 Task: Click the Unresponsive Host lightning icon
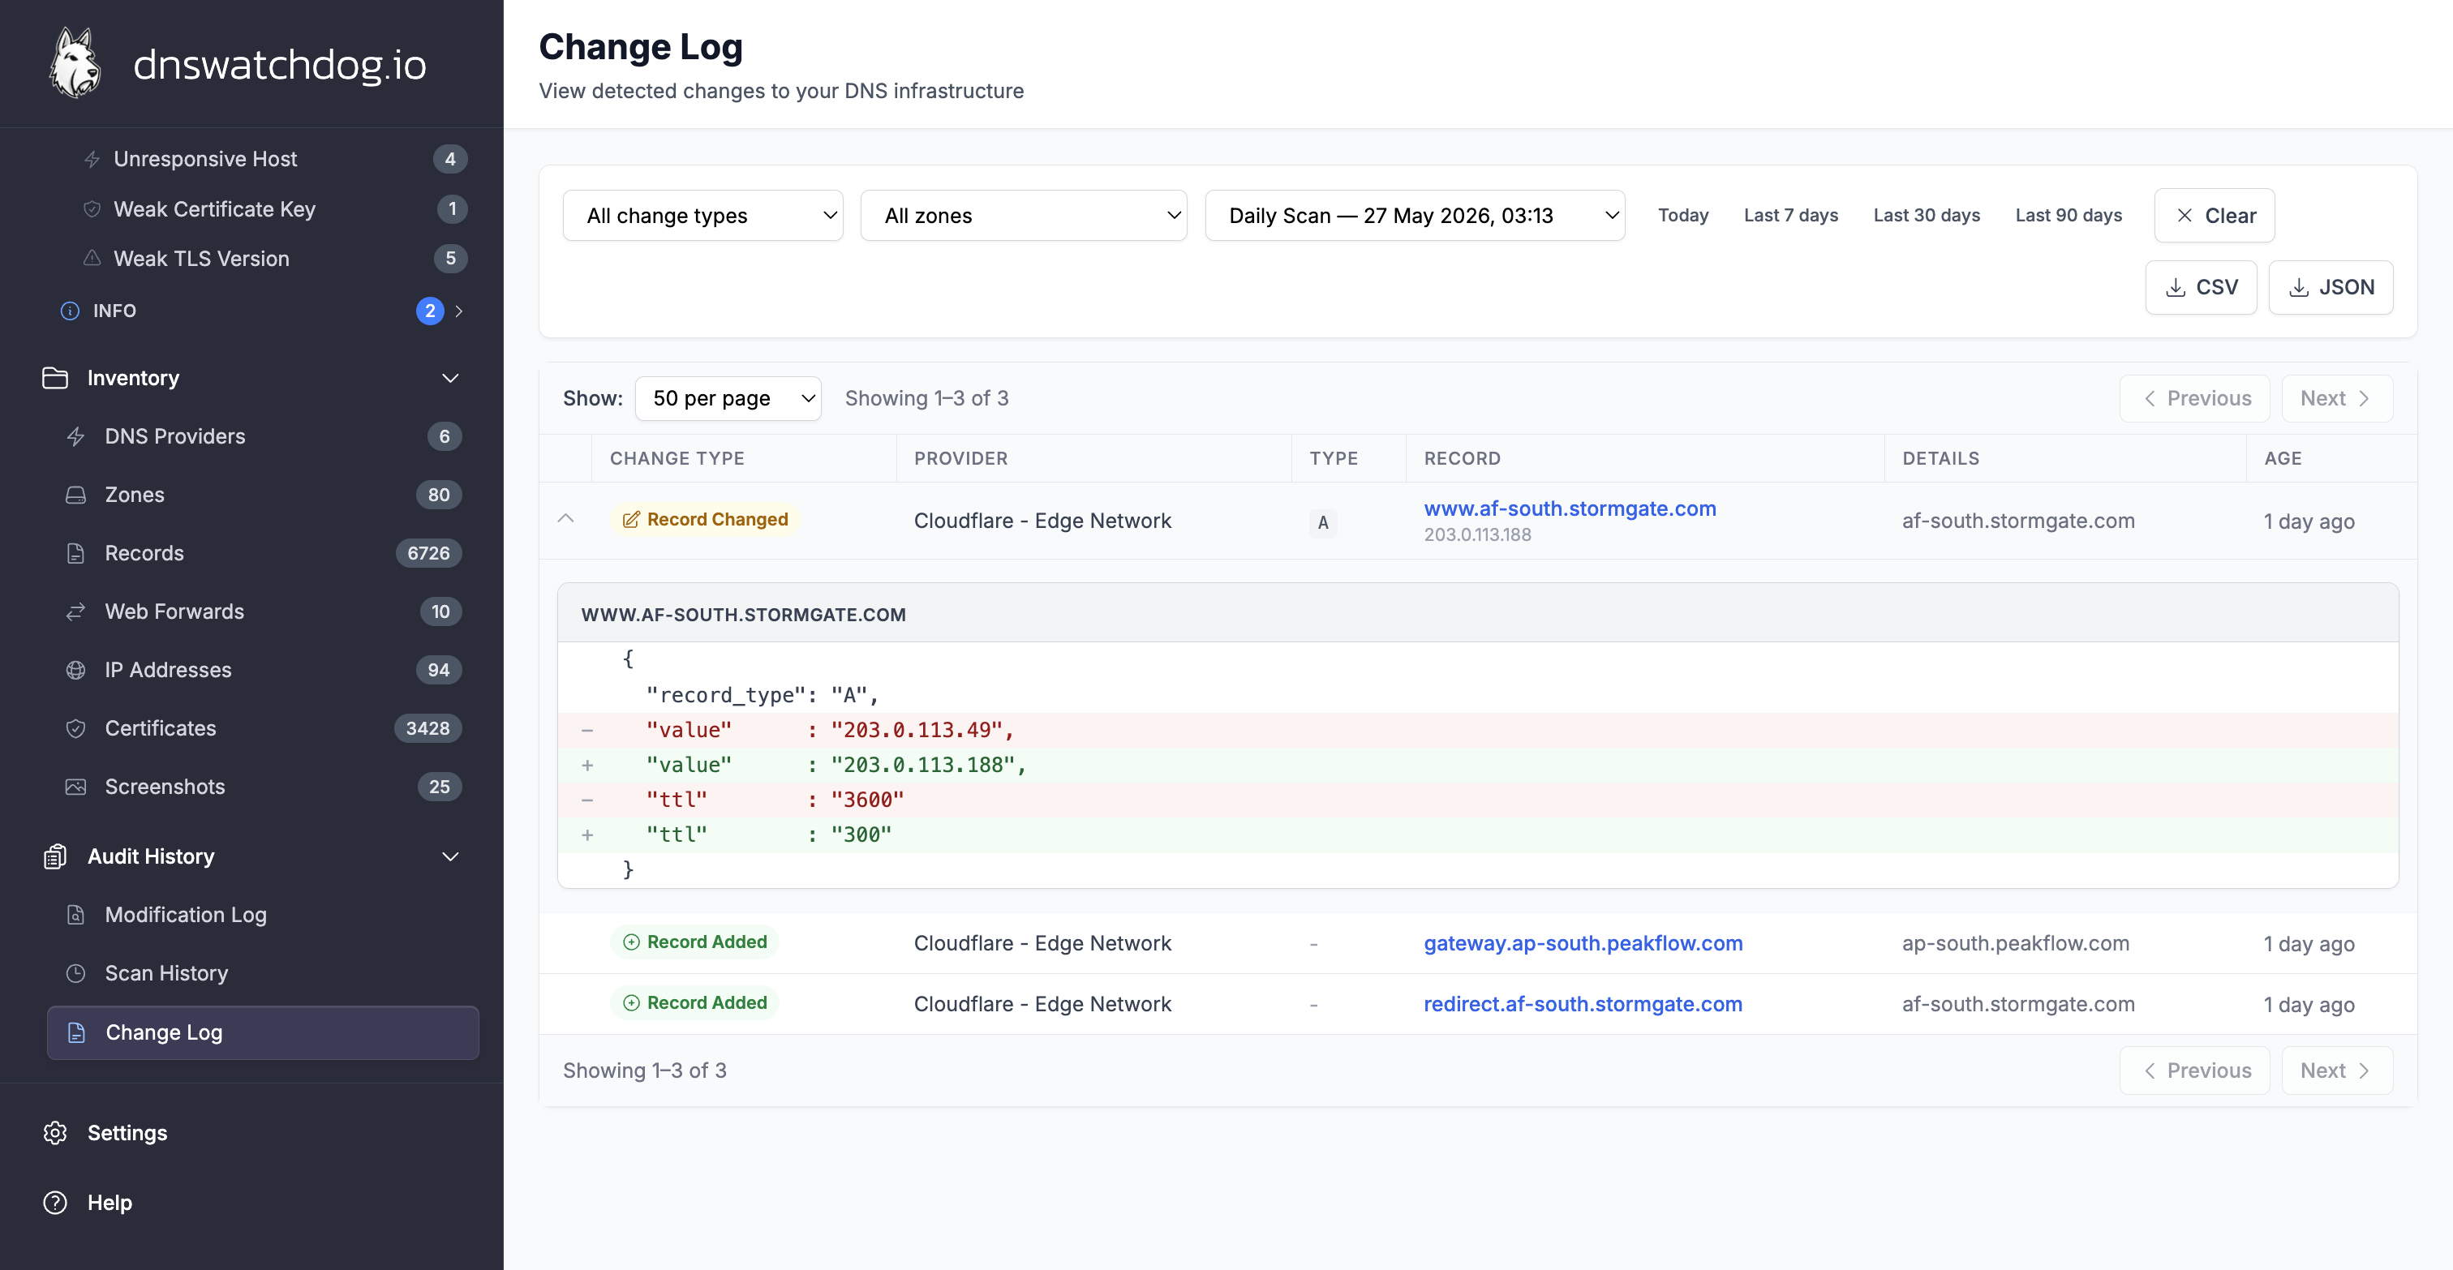pyautogui.click(x=92, y=159)
